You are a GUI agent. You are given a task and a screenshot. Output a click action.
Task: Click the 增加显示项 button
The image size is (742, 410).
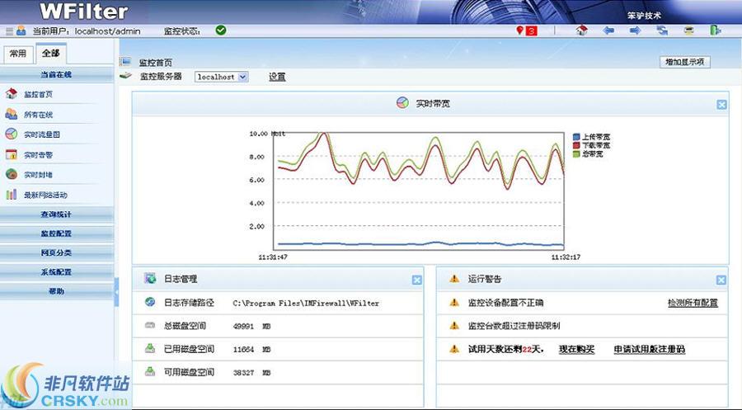pos(685,62)
